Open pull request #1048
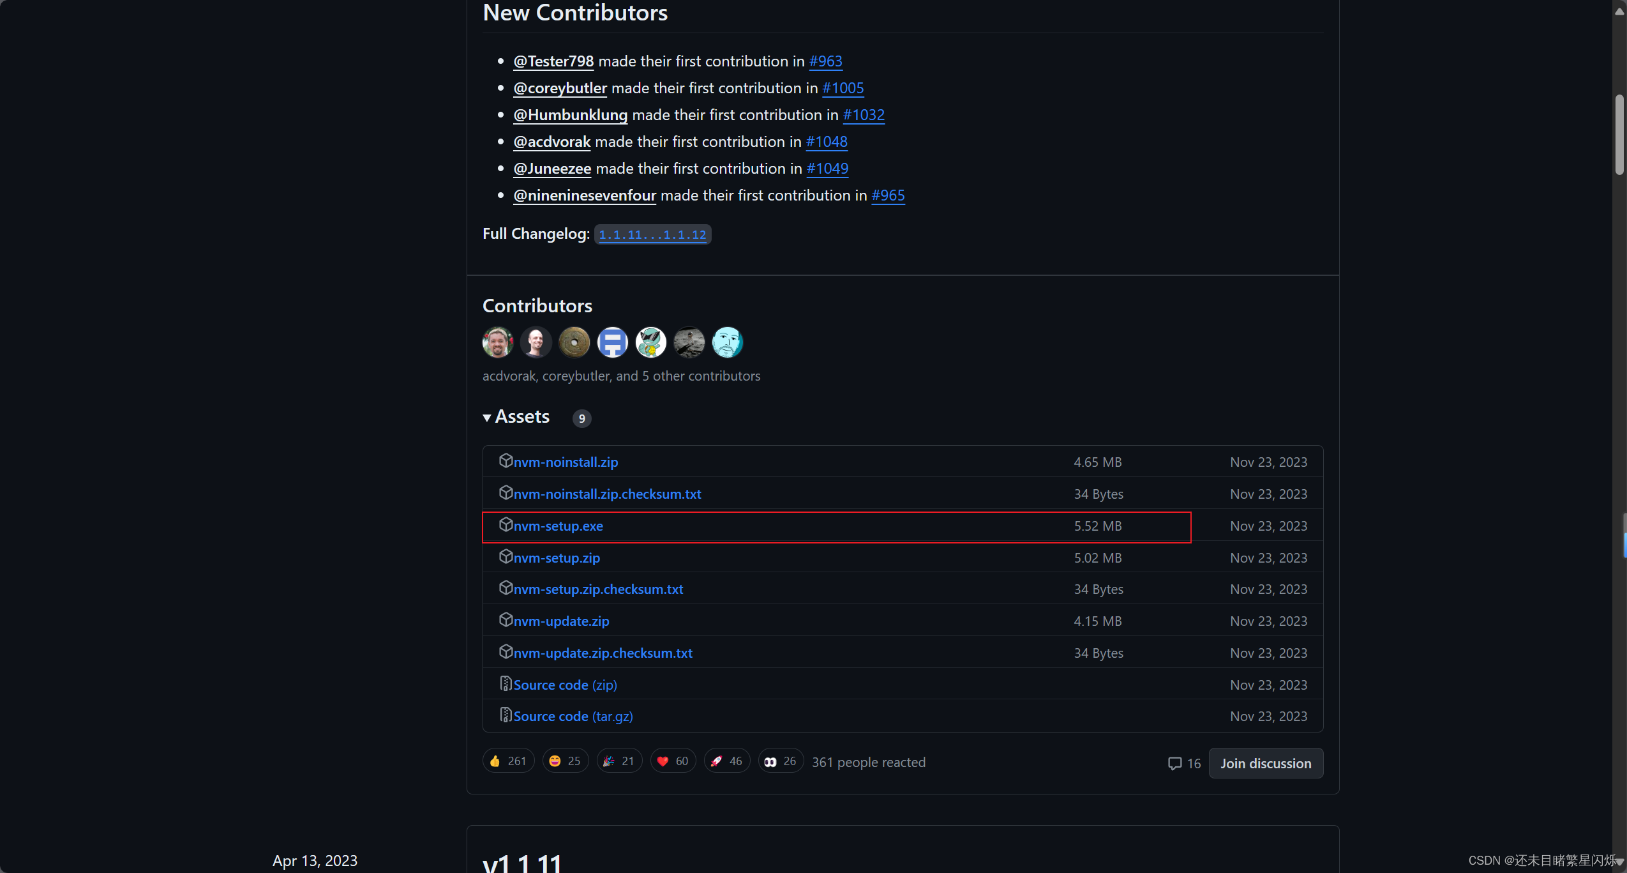The height and width of the screenshot is (873, 1627). 827,142
